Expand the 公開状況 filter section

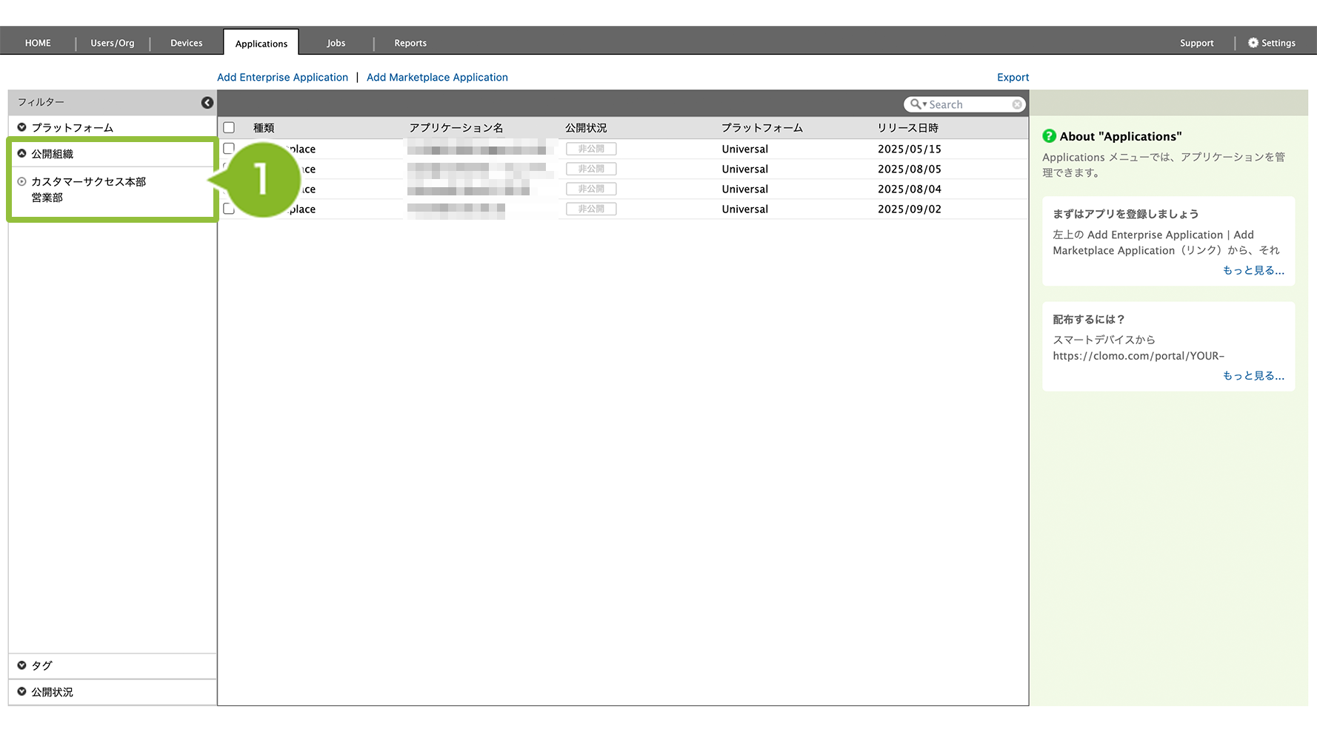click(52, 693)
